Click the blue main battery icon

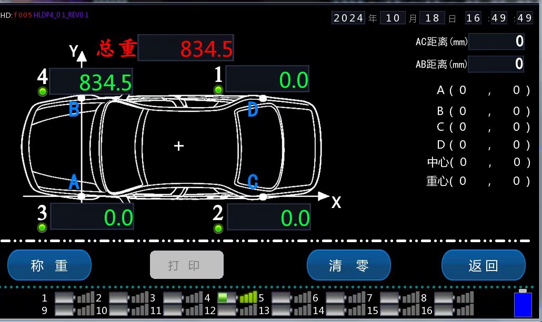[523, 304]
